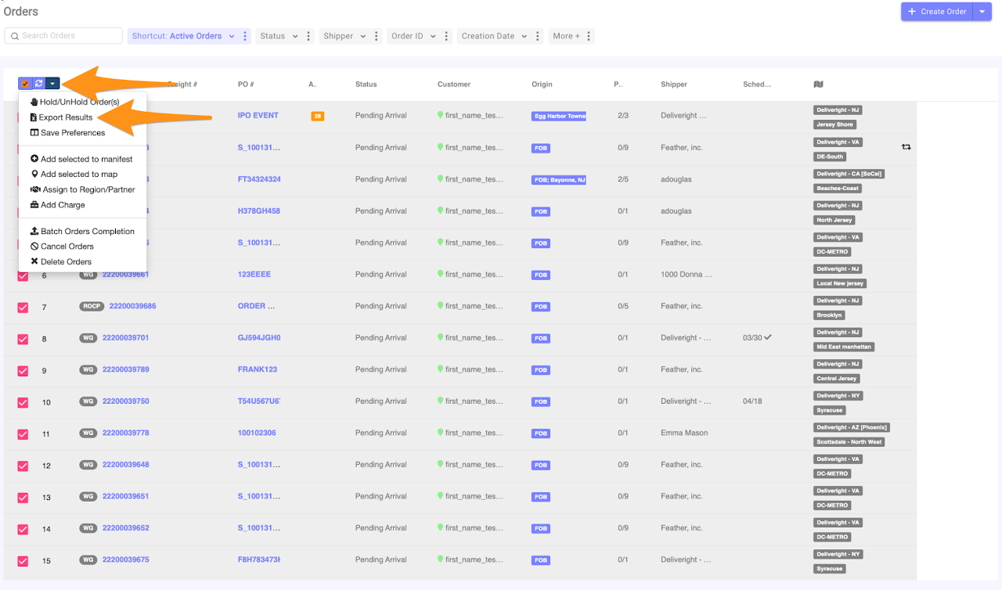Screen dimensions: 1002x590
Task: Select Add Charge menu item
Action: (x=57, y=205)
